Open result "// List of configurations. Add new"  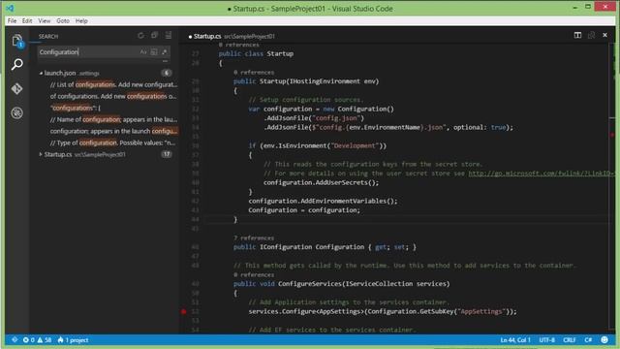click(113, 84)
